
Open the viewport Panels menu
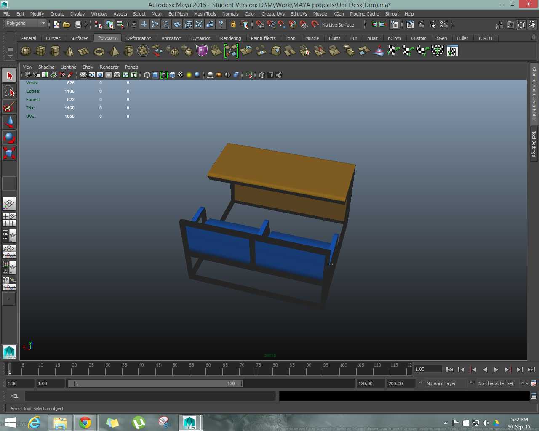tap(131, 67)
